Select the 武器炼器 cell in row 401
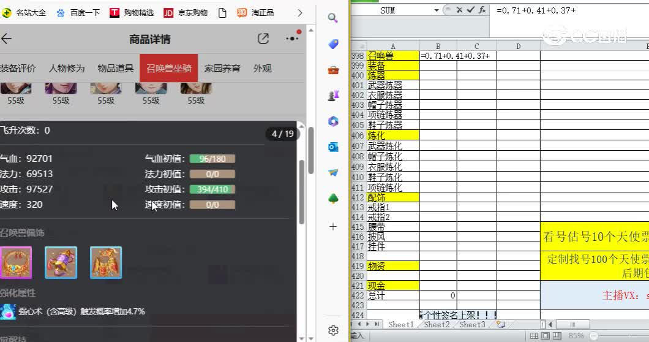The height and width of the screenshot is (342, 649). click(x=393, y=85)
